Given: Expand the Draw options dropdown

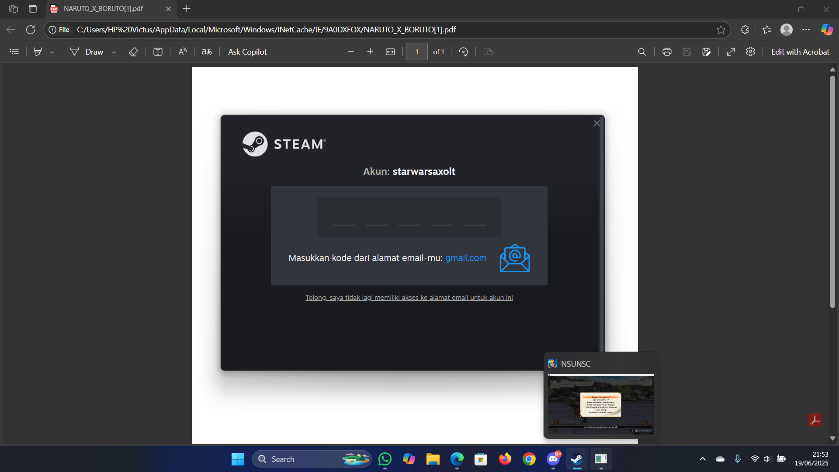Looking at the screenshot, I should 114,52.
